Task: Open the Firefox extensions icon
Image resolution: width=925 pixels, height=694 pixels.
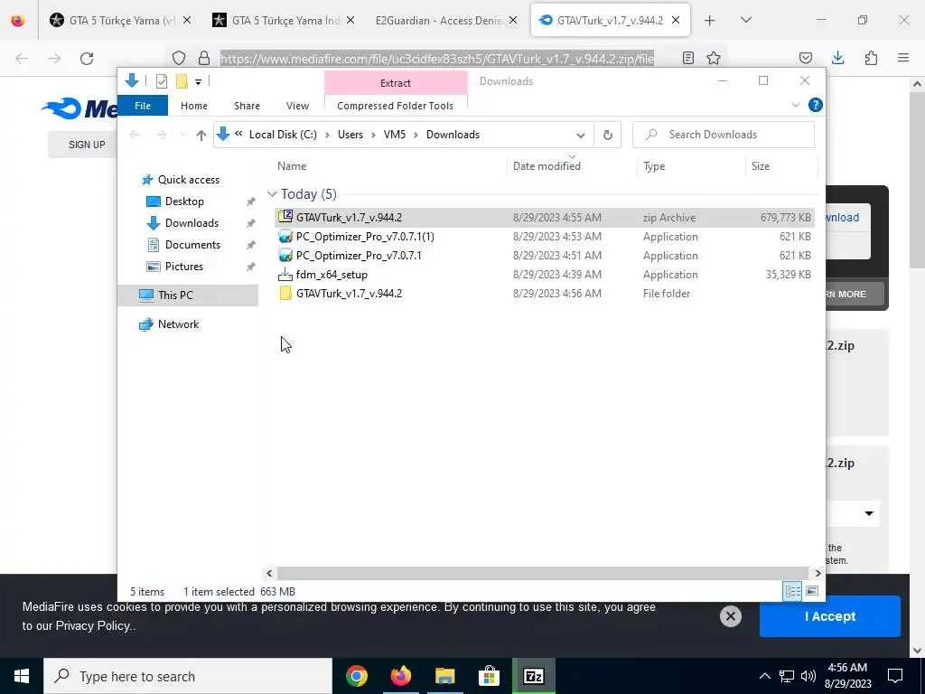Action: click(871, 58)
